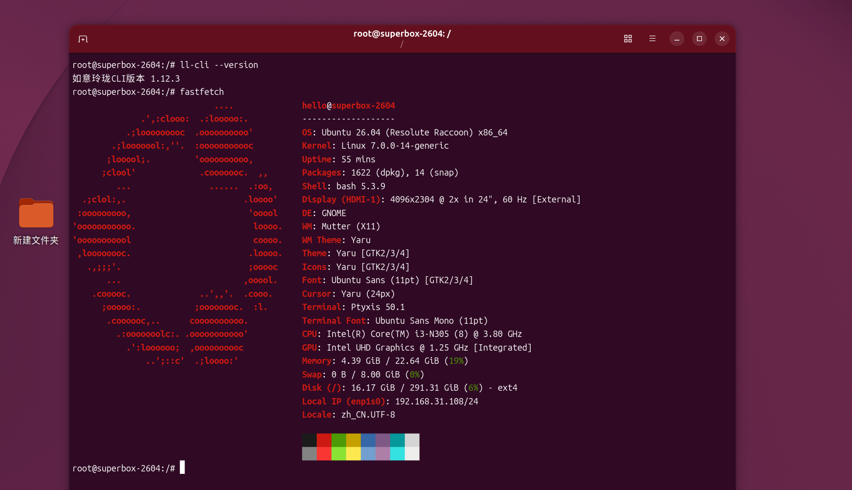Click the light purple color block

tap(383, 454)
